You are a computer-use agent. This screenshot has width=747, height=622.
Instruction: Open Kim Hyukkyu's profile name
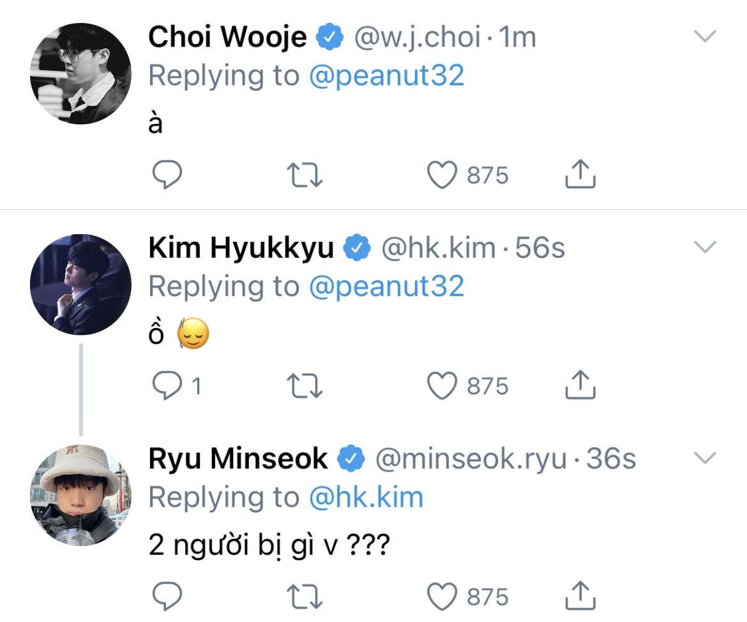tap(241, 248)
